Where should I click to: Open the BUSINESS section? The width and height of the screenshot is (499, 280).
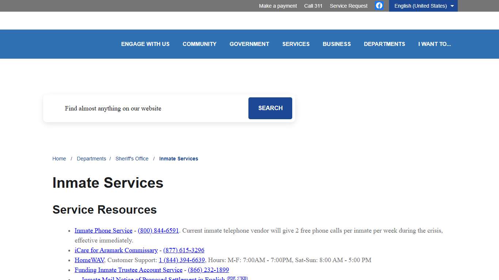pyautogui.click(x=336, y=44)
